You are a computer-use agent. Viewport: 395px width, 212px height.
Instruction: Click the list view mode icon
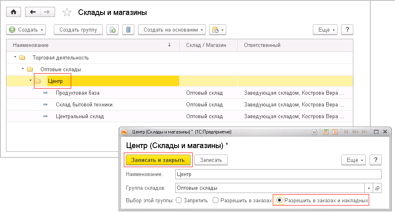128,30
